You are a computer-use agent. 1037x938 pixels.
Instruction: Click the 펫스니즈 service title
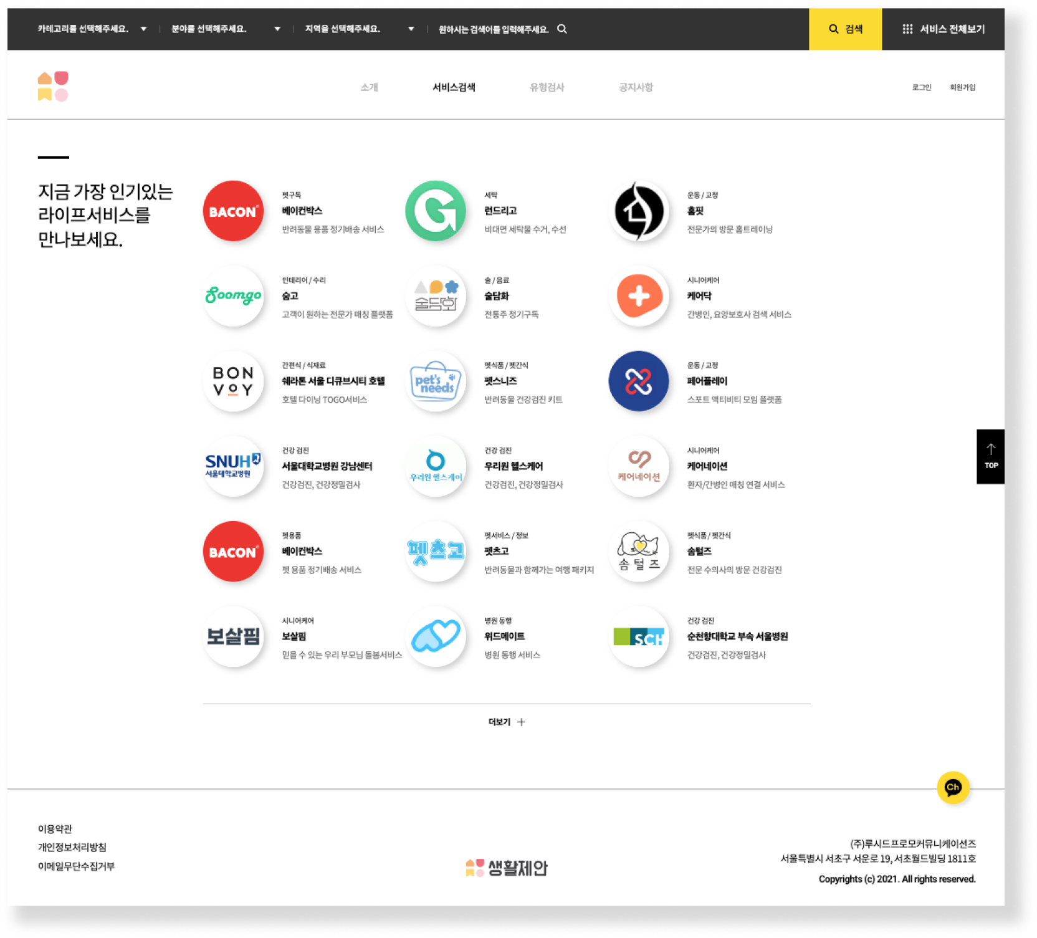point(500,381)
